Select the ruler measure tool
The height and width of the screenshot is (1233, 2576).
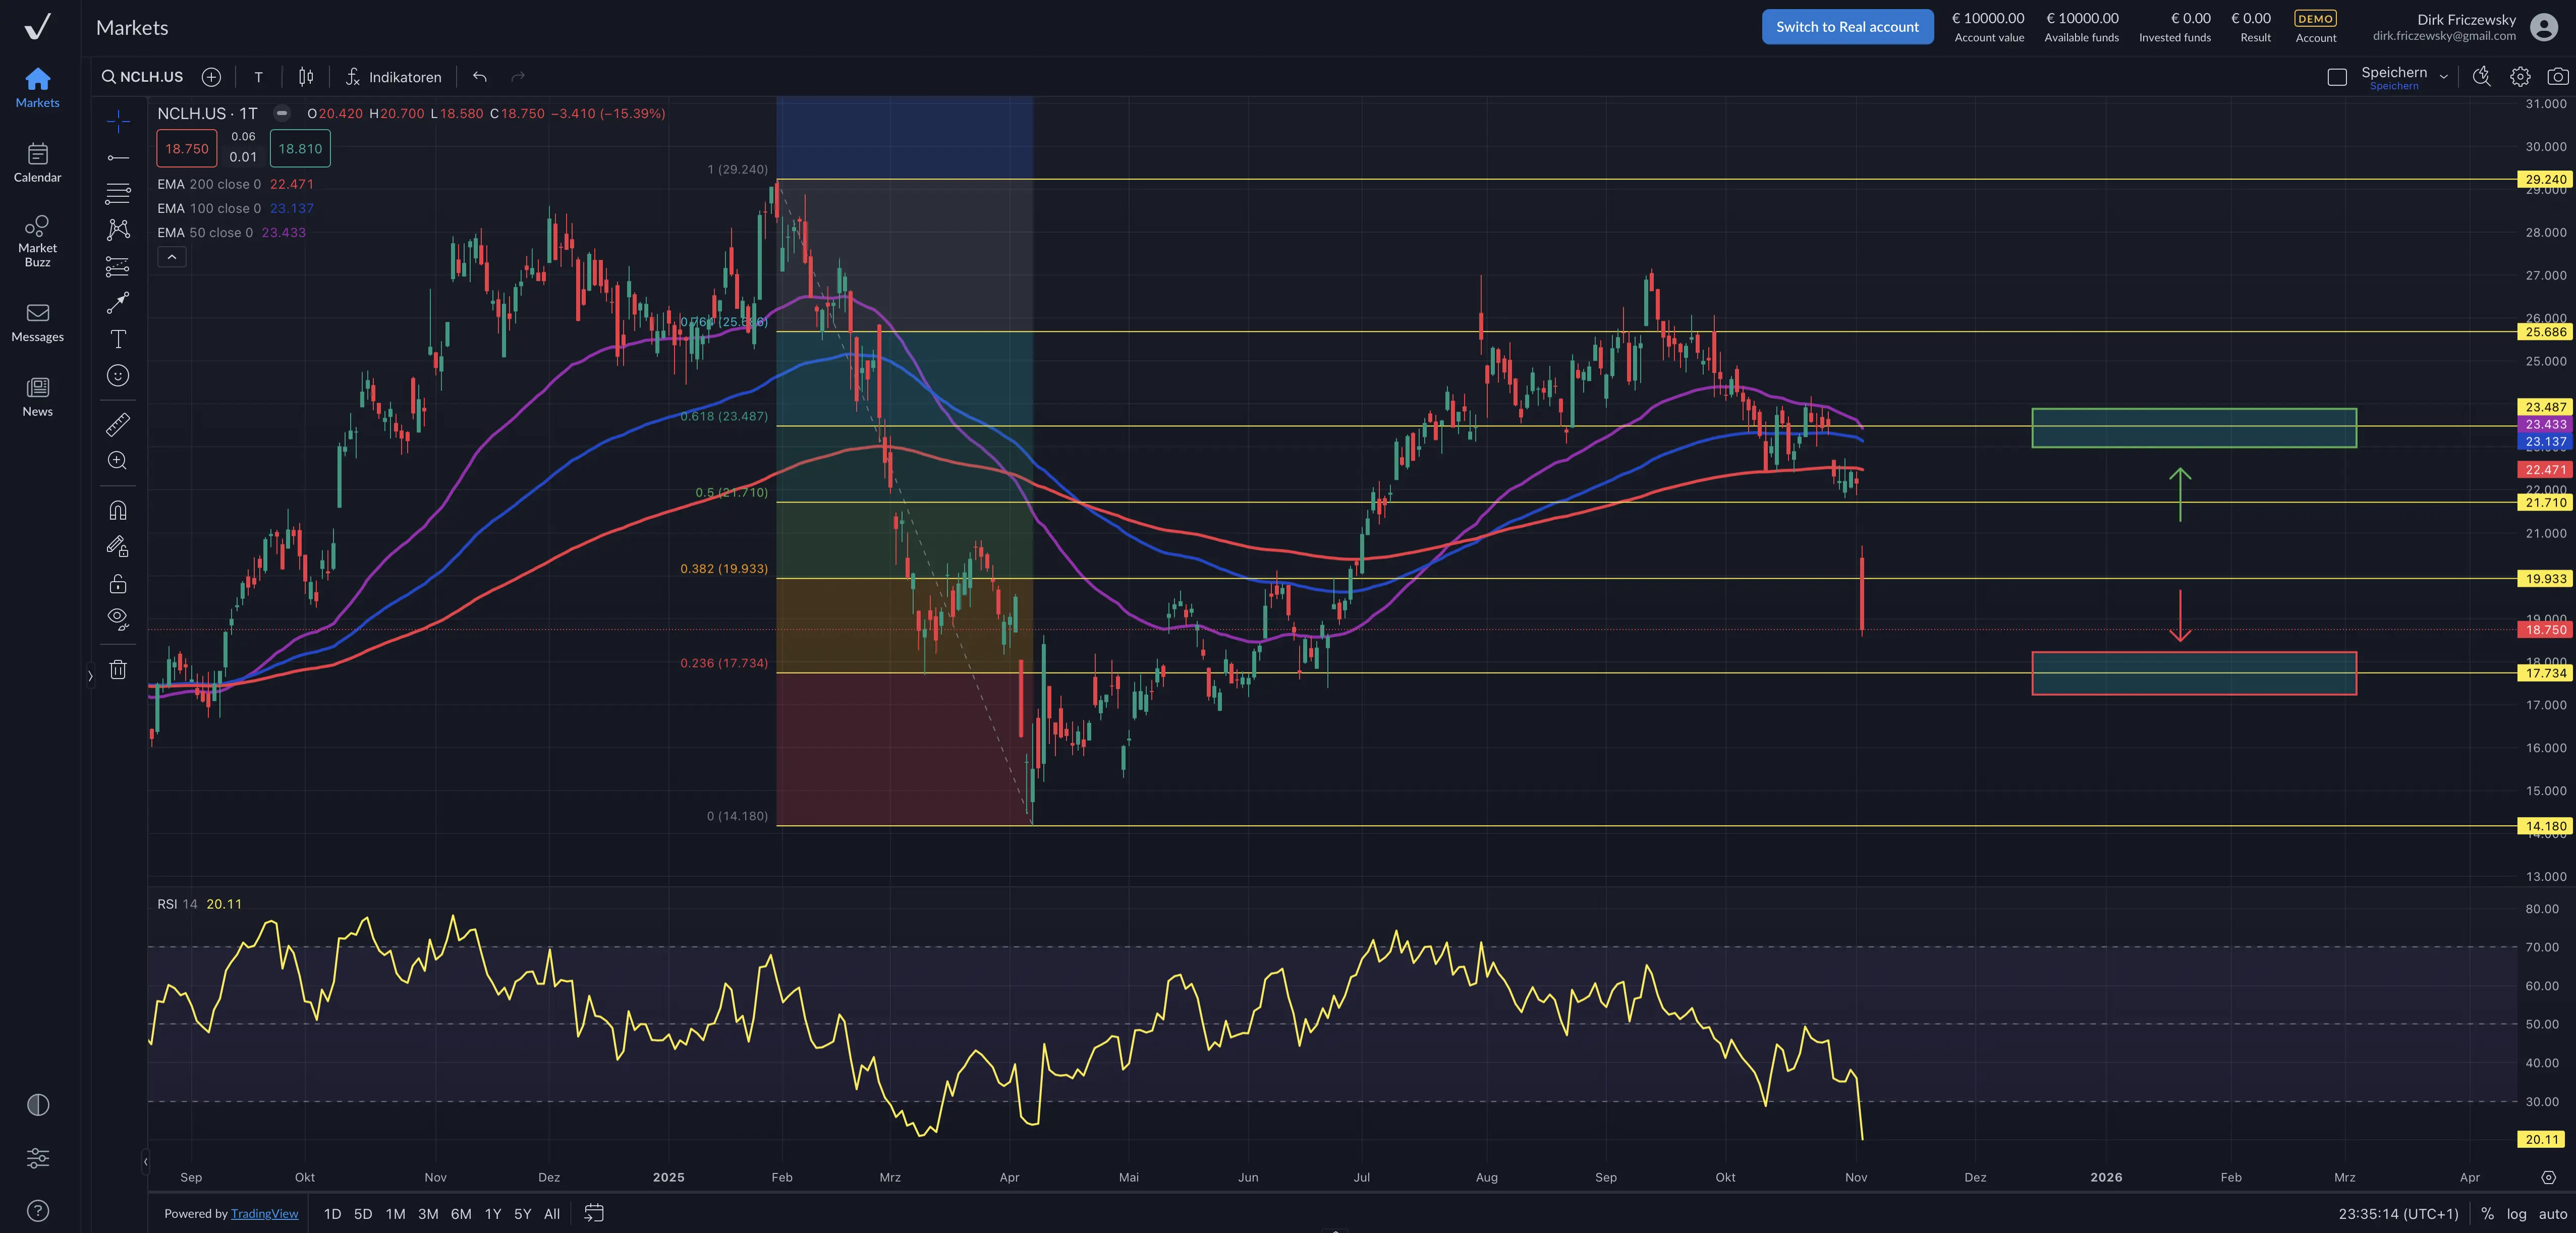pyautogui.click(x=118, y=425)
